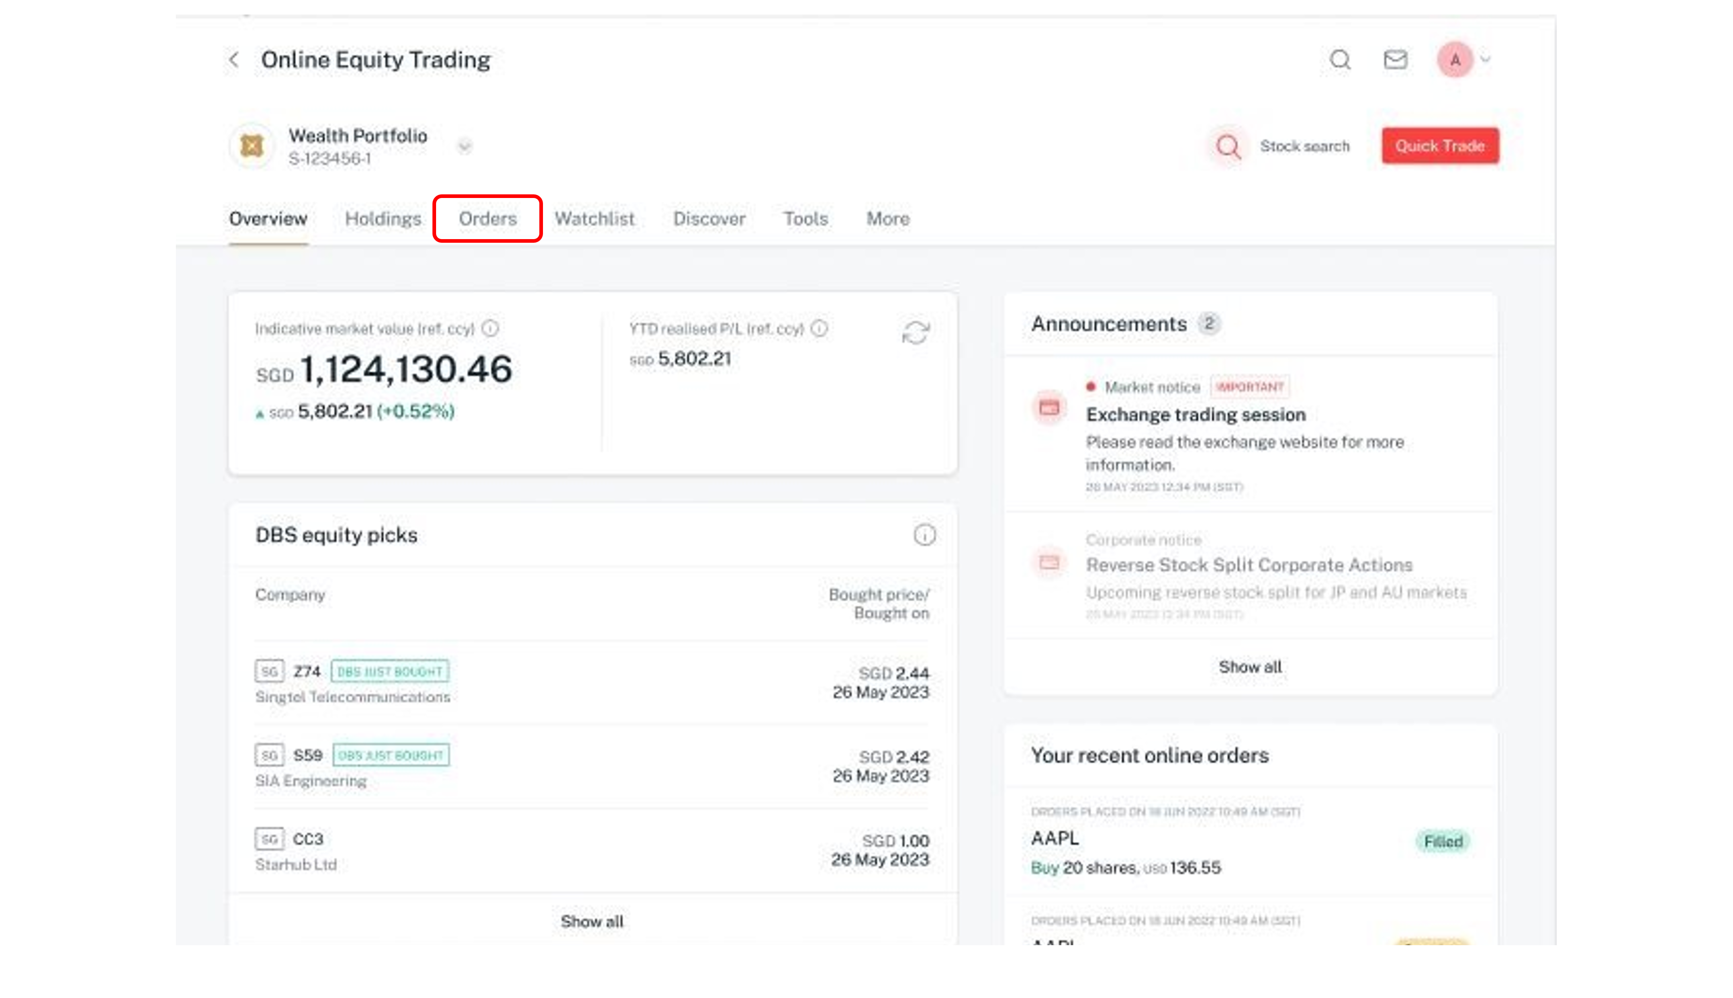Click the Market notice icon
This screenshot has height=998, width=1733.
1049,408
